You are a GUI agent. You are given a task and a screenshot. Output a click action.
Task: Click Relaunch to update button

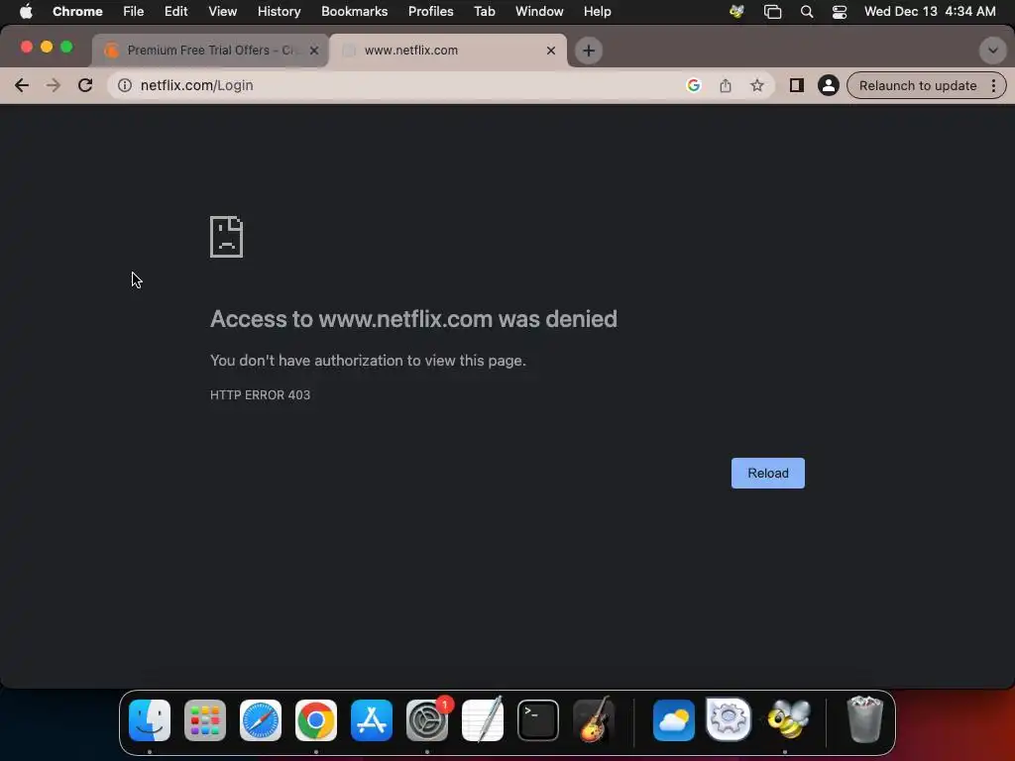click(917, 85)
